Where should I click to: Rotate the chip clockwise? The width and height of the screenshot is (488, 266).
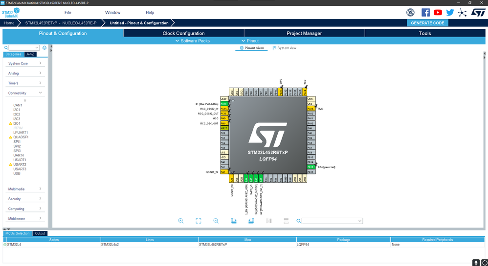pos(234,221)
